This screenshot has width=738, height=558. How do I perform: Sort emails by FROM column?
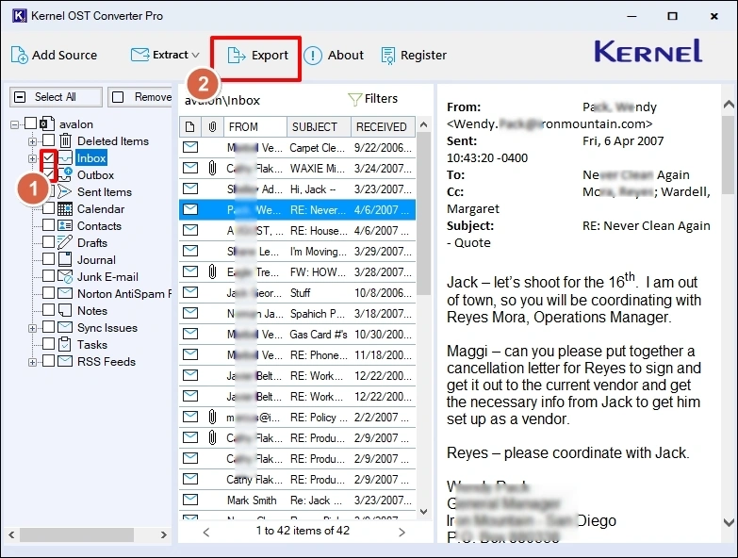coord(254,126)
